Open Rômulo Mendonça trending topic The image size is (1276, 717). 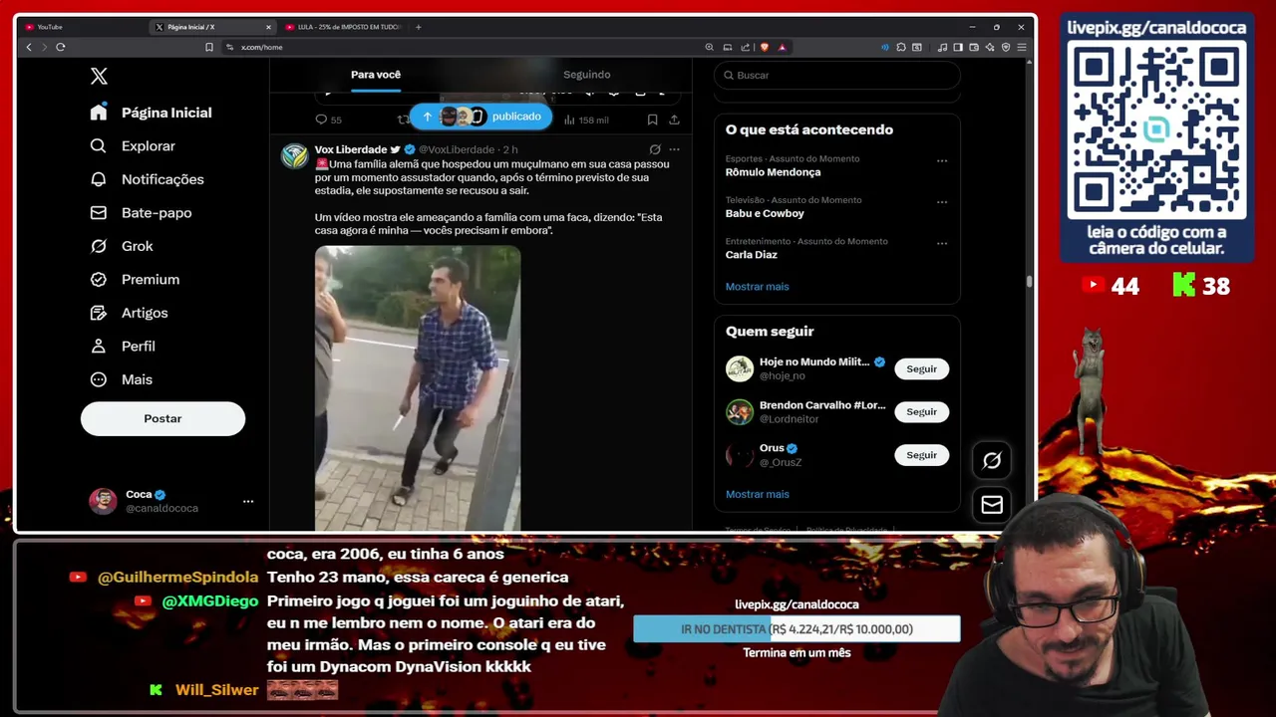coord(773,172)
